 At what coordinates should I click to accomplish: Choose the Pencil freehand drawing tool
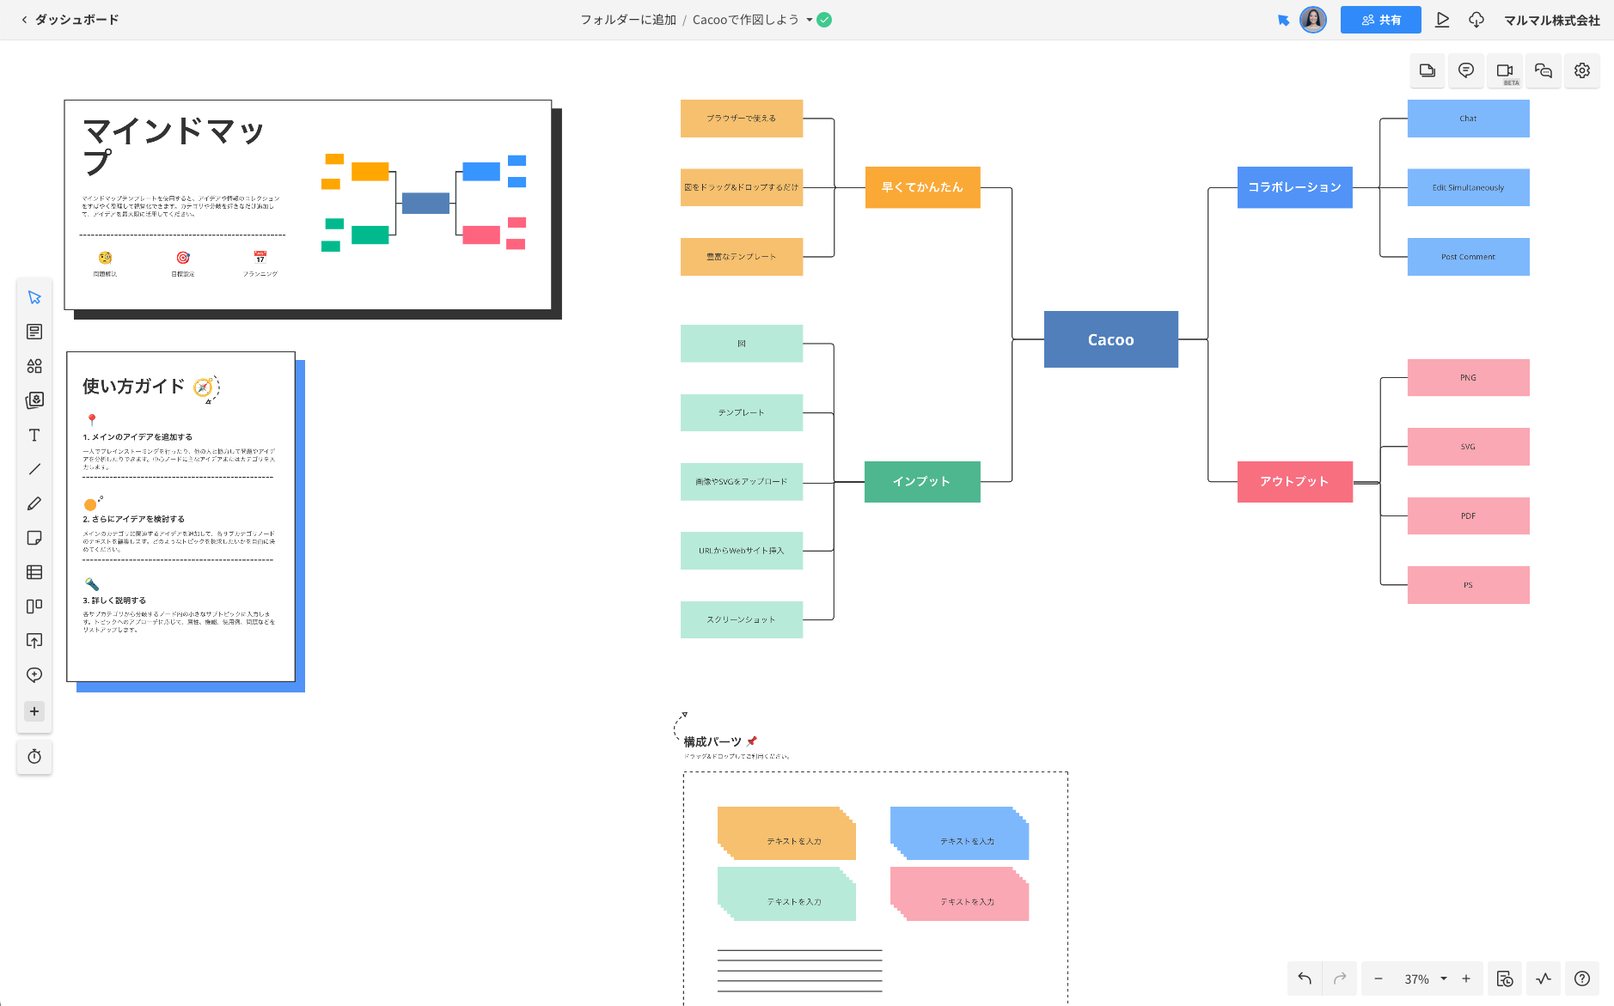34,503
